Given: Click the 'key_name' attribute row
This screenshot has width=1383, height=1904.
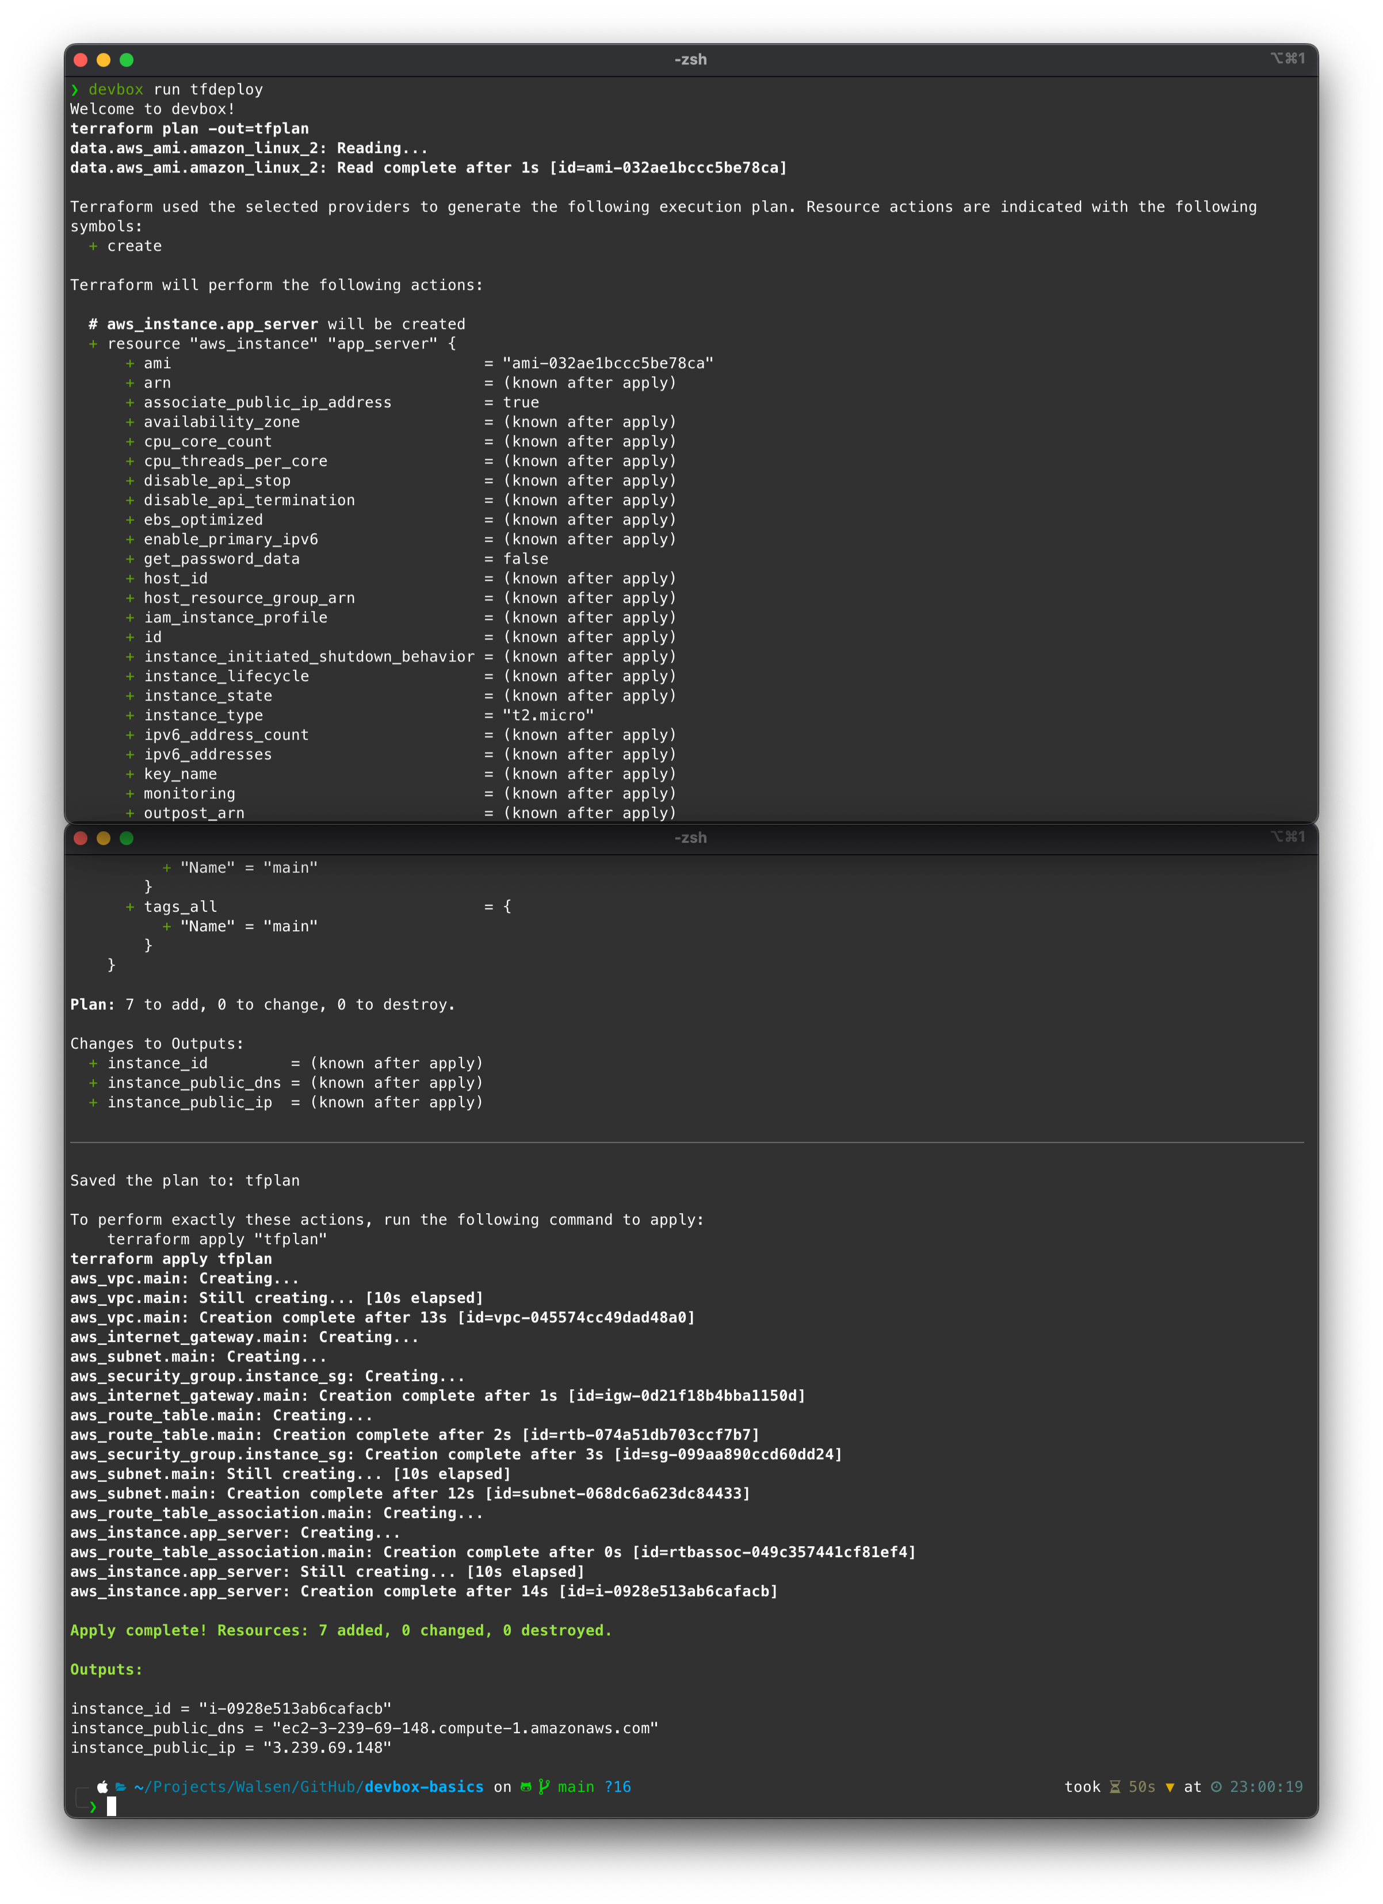Looking at the screenshot, I should click(400, 774).
